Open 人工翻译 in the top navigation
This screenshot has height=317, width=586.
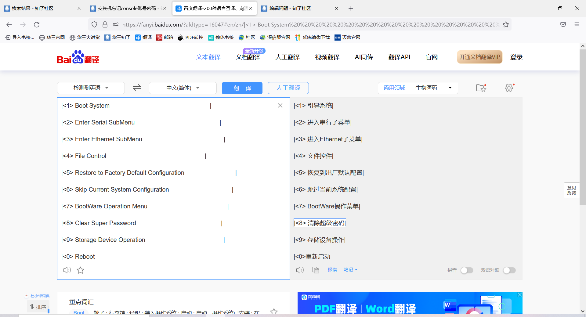point(288,57)
